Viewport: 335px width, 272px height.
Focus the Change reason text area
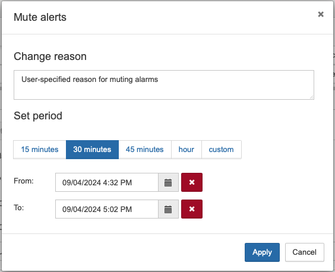coord(164,85)
